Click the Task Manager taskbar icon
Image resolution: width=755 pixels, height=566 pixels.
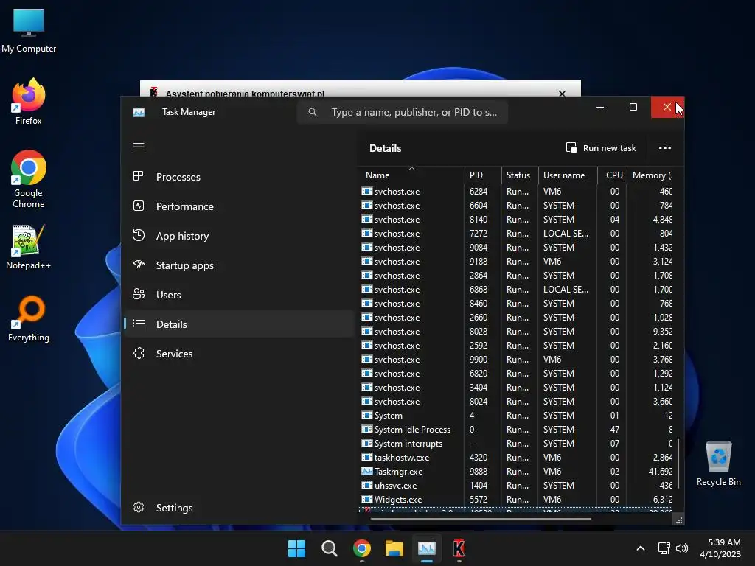[x=427, y=548]
